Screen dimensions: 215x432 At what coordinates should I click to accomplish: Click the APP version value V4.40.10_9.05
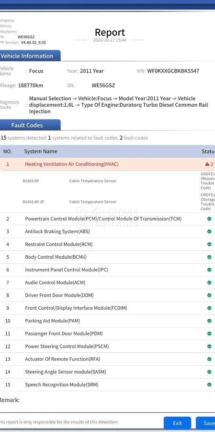33,42
